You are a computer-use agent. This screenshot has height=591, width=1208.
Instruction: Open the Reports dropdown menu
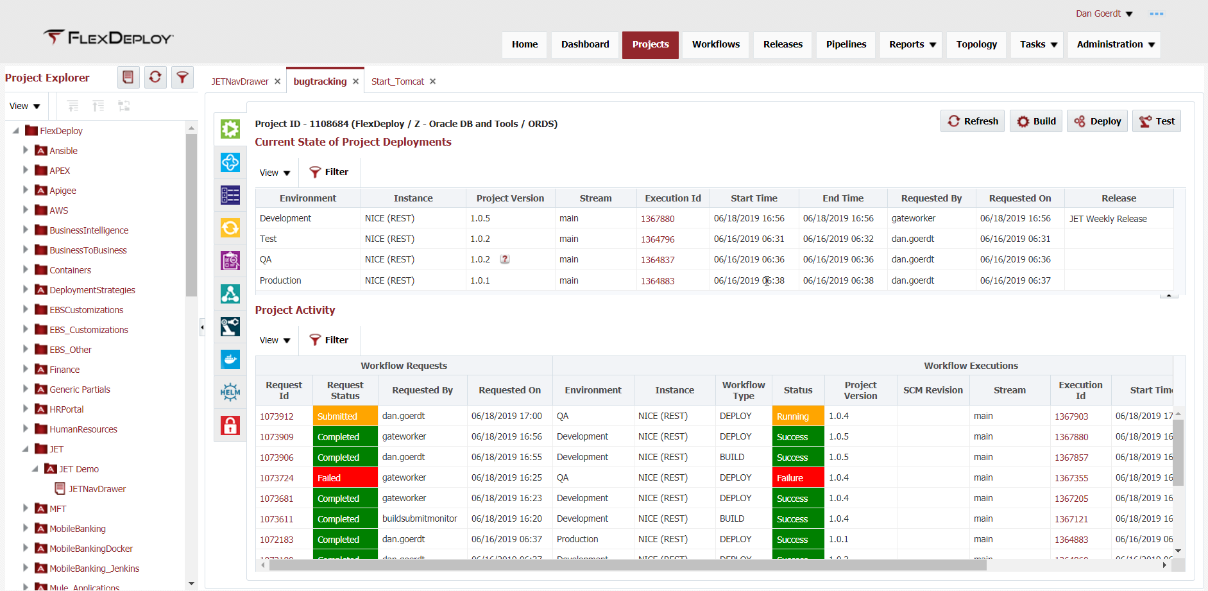click(912, 44)
